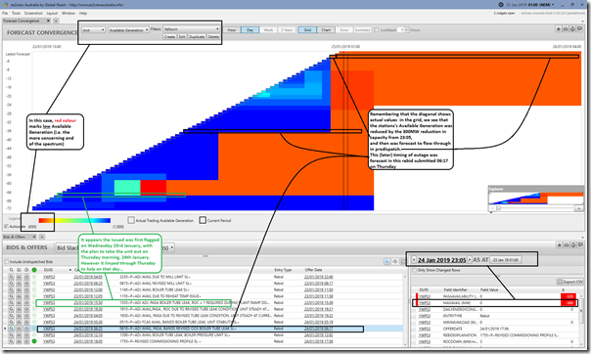Image resolution: width=591 pixels, height=354 pixels.
Task: Click the star icon in Bids & Offers toolbar
Action: pos(560,245)
